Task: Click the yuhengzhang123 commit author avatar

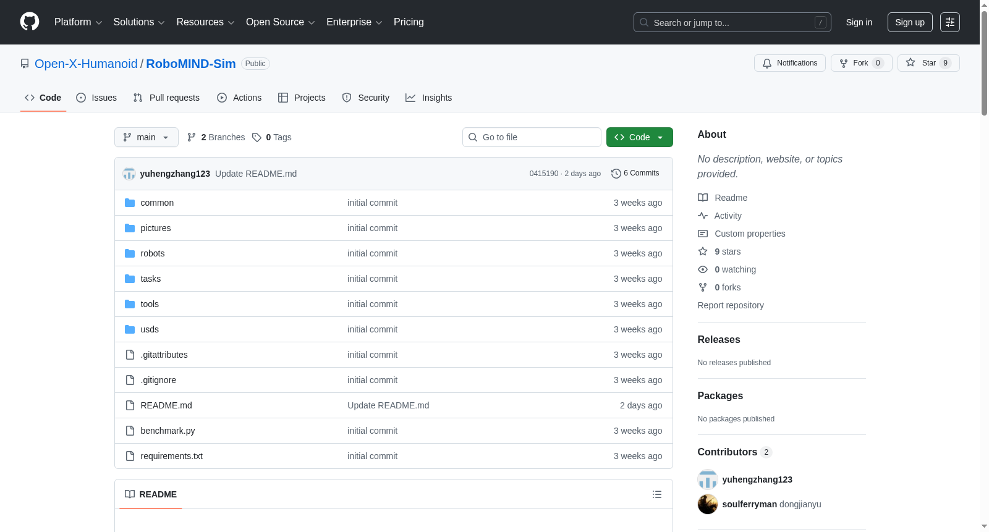Action: point(129,174)
